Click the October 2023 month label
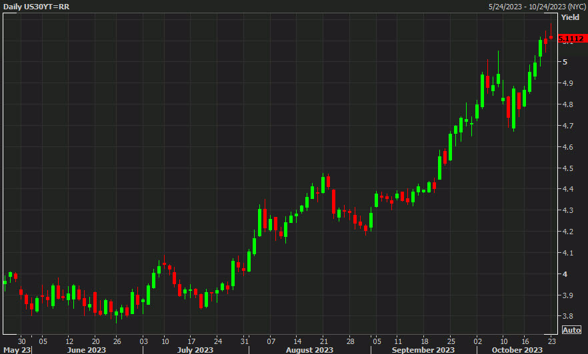588x354 pixels. pos(517,350)
